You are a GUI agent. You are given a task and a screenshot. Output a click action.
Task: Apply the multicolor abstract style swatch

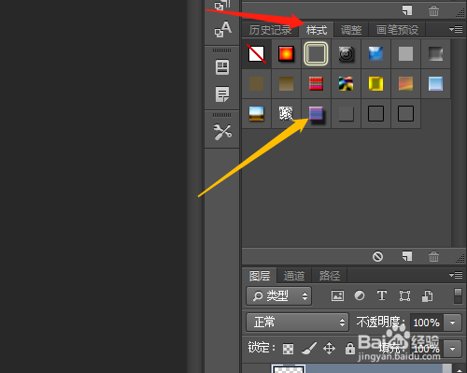[x=346, y=84]
